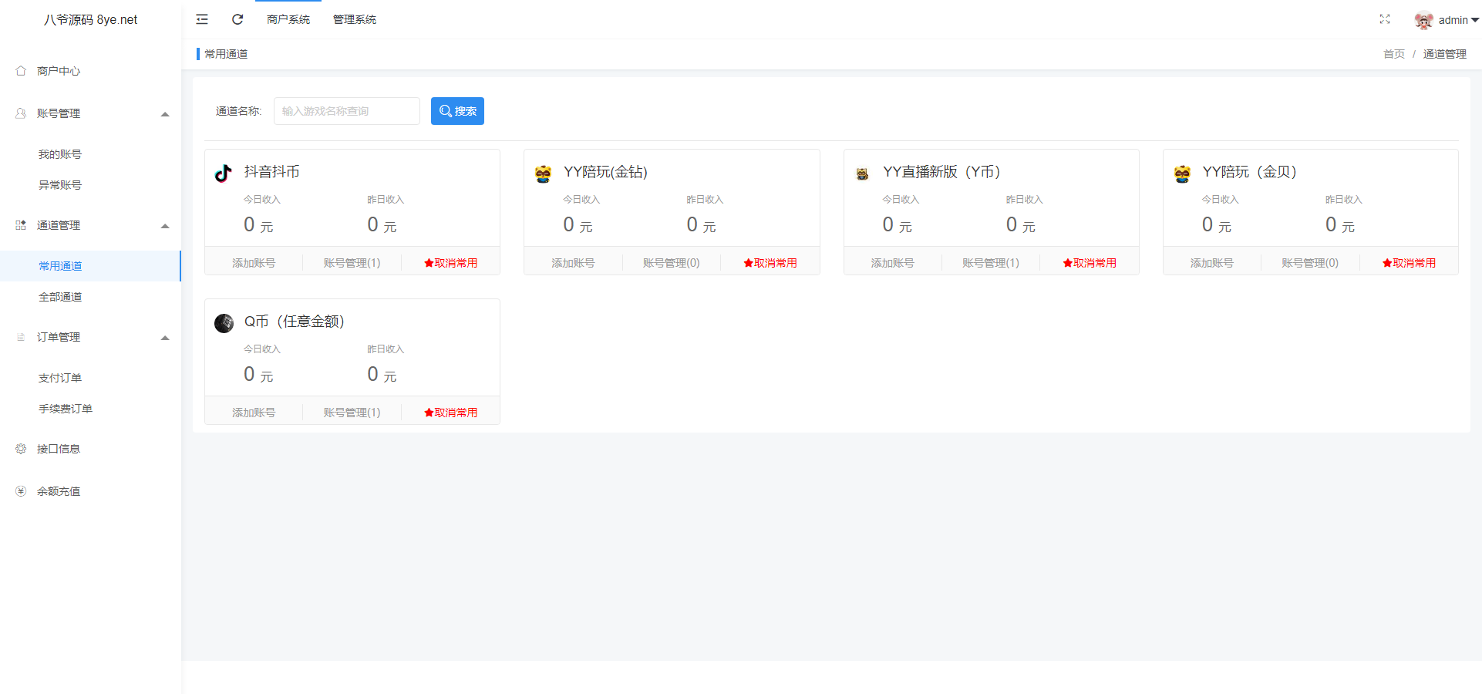
Task: Select 全部通道 in the sidebar
Action: (61, 296)
